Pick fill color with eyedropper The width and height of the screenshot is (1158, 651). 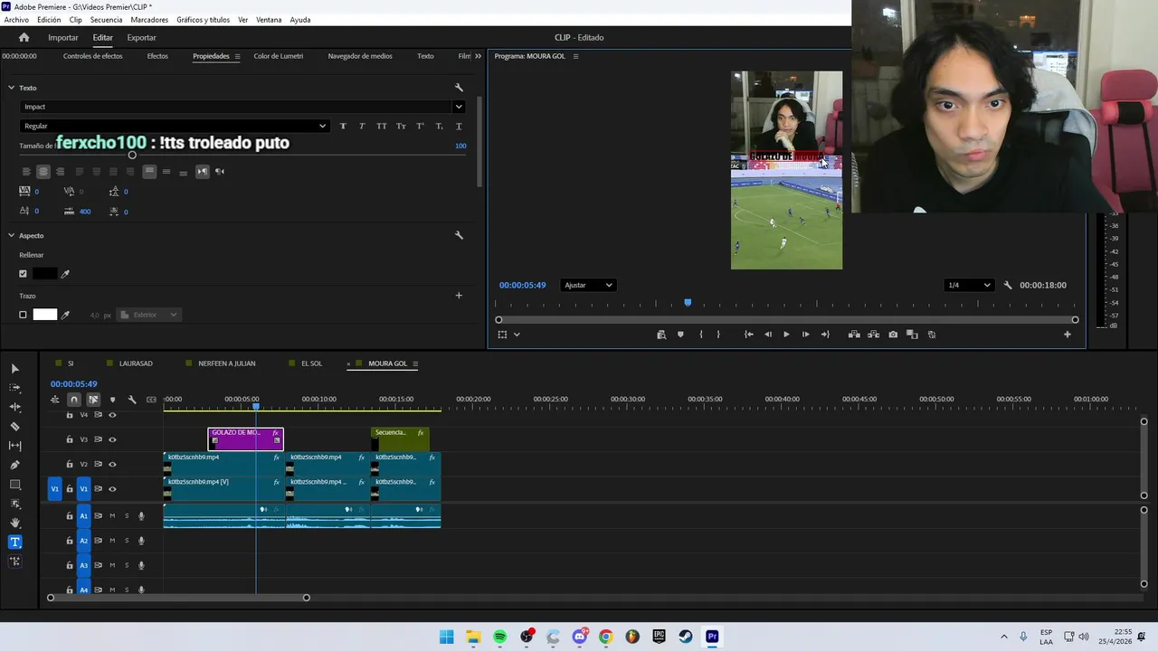(65, 274)
